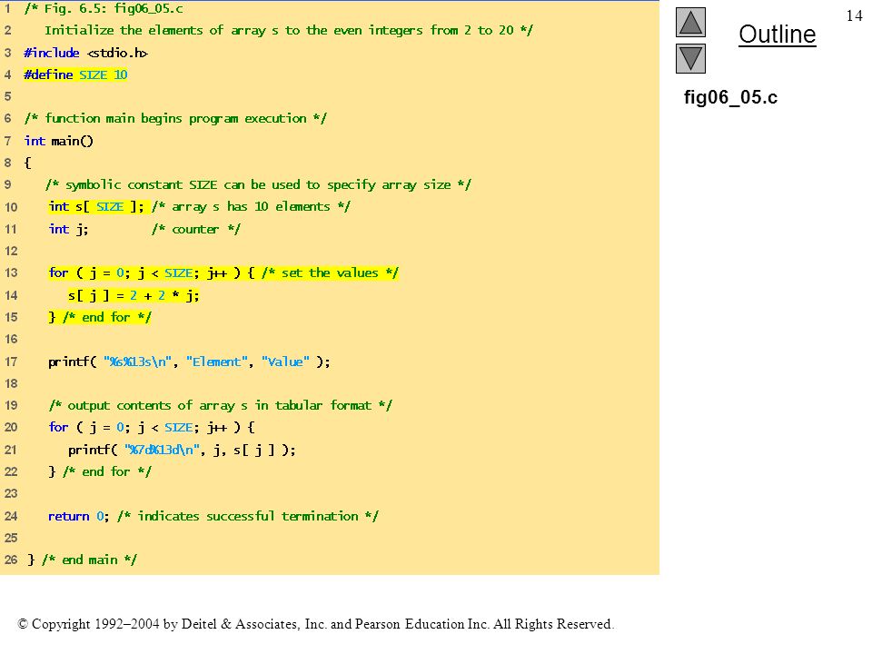Select the highlighted for loop header on line 13

tap(223, 272)
